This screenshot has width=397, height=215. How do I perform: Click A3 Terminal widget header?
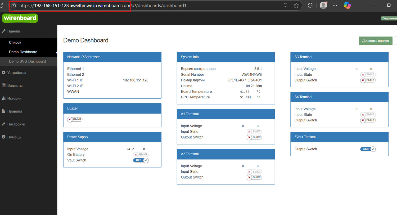[x=339, y=57]
